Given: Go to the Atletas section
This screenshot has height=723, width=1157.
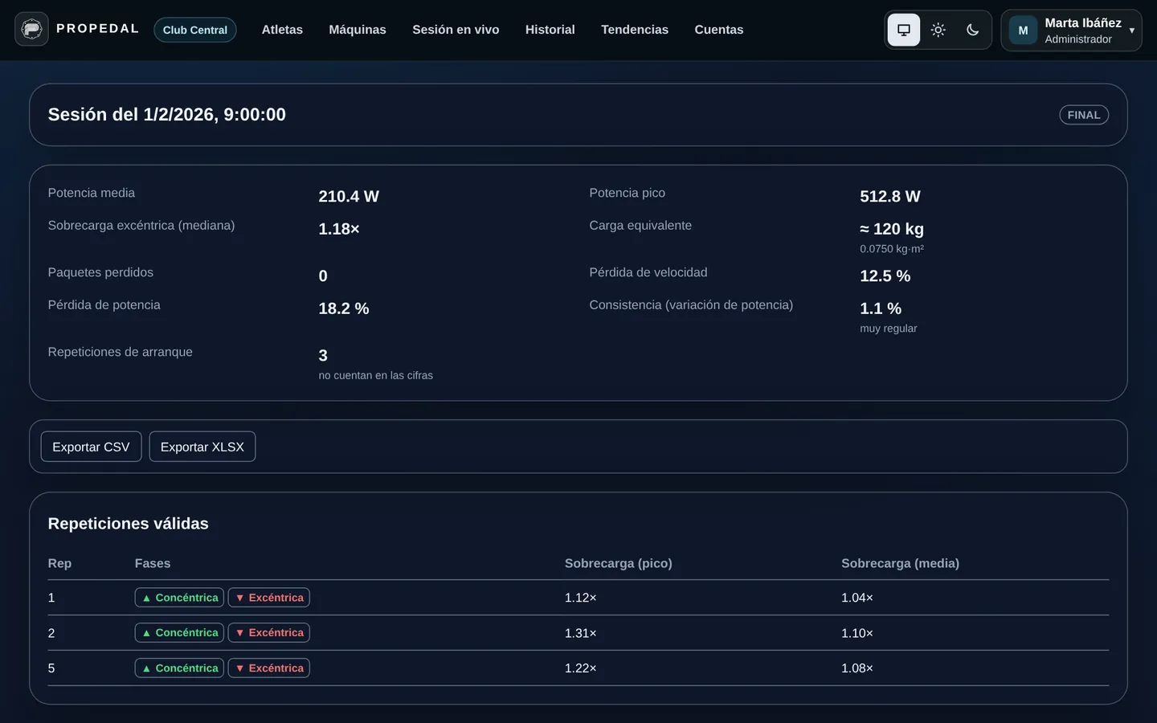Looking at the screenshot, I should coord(282,30).
